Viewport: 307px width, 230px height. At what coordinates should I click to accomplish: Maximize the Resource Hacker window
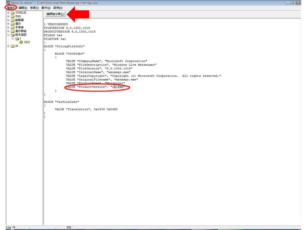293,3
